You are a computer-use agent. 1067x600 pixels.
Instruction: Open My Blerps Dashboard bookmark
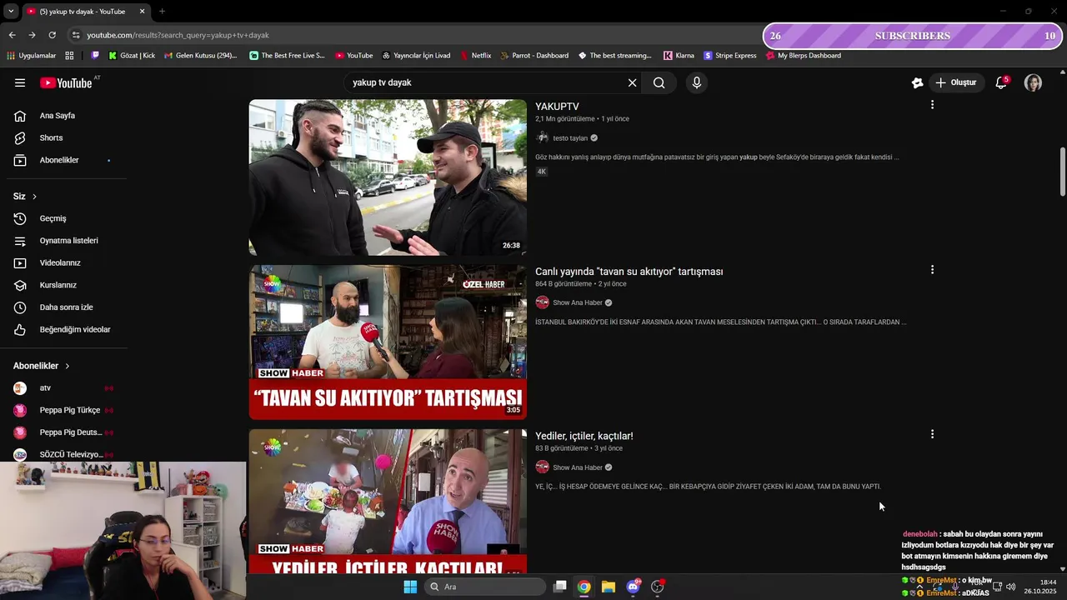pos(804,56)
